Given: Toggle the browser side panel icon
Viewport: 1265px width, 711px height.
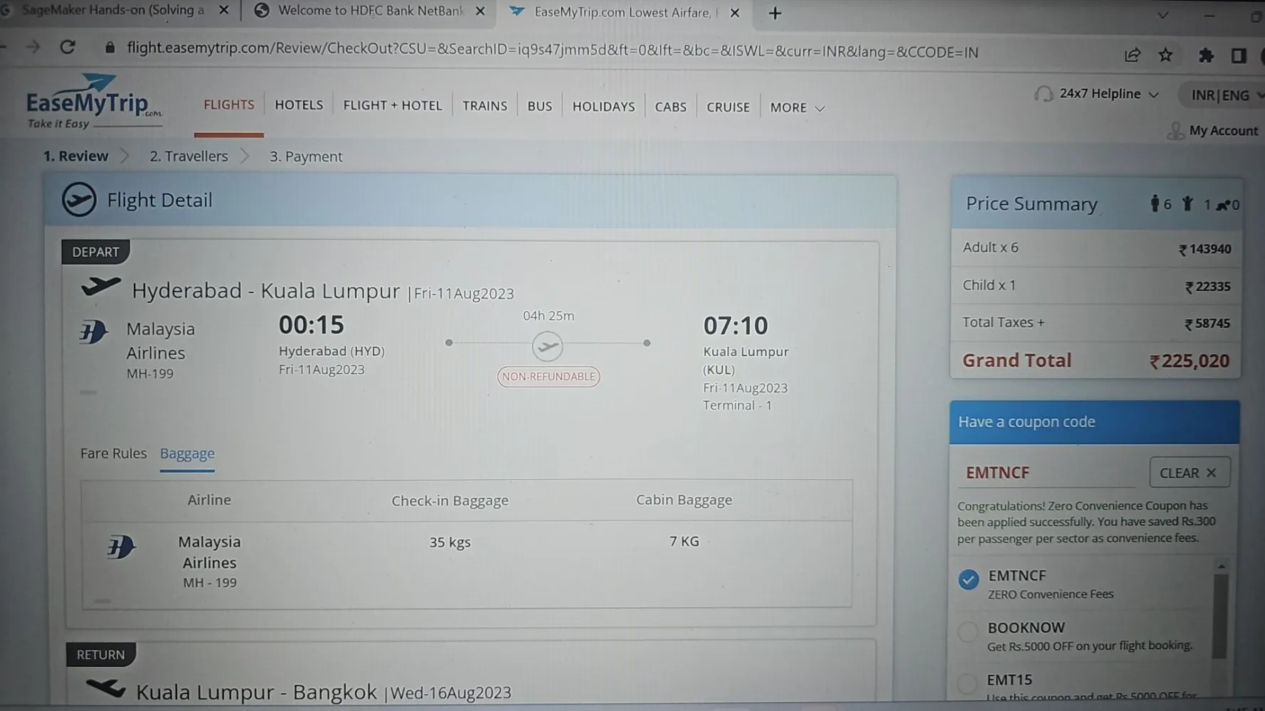Looking at the screenshot, I should (1239, 55).
